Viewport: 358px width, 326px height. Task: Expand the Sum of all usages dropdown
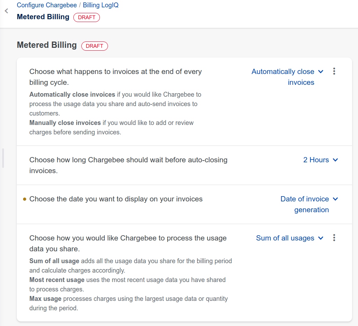[x=285, y=238]
